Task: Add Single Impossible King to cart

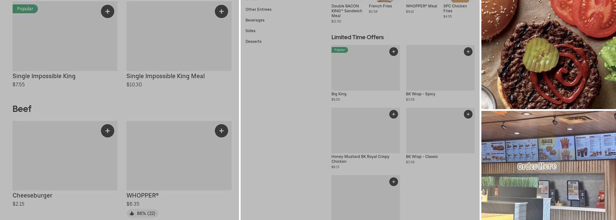Action: pyautogui.click(x=107, y=11)
